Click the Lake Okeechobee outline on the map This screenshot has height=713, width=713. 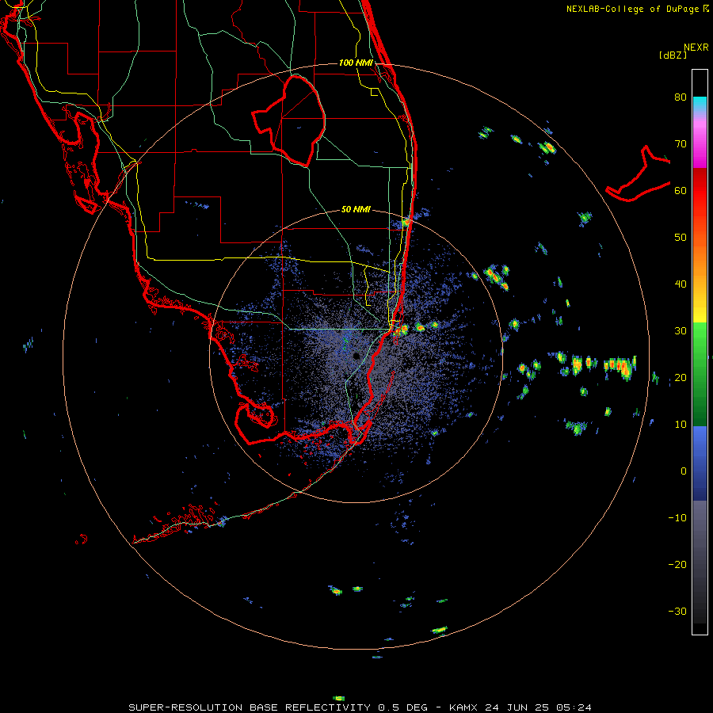coord(288,120)
